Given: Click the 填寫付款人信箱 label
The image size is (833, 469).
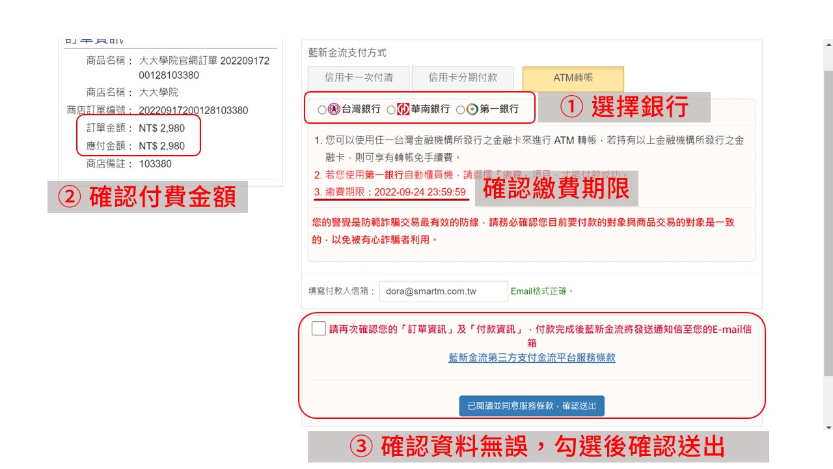Looking at the screenshot, I should (341, 291).
